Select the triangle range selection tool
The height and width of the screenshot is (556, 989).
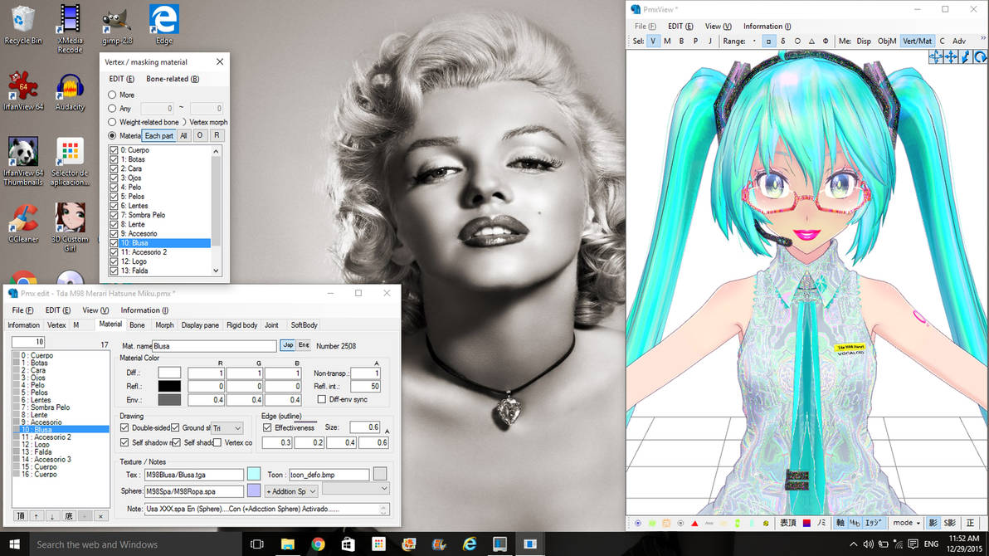811,41
